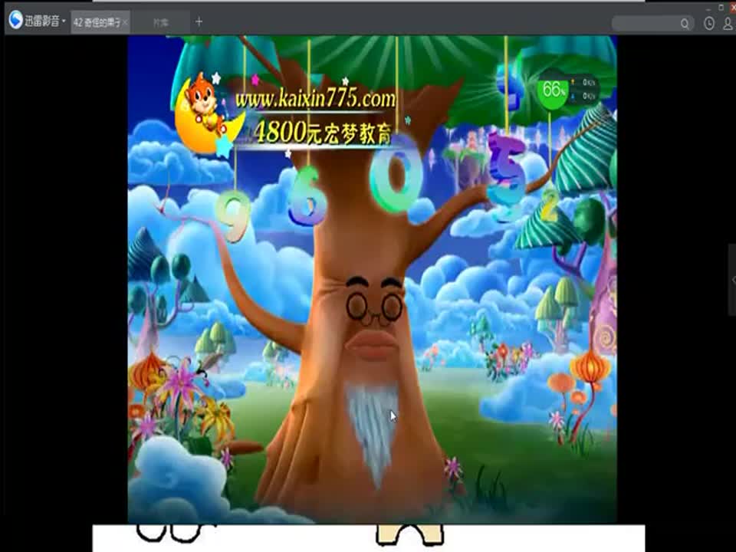The width and height of the screenshot is (736, 552).
Task: Add a new tab with the plus button
Action: pos(199,21)
